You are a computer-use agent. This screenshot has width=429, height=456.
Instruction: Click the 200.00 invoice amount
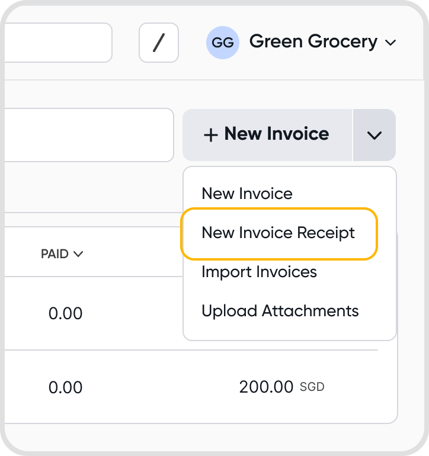tap(266, 387)
